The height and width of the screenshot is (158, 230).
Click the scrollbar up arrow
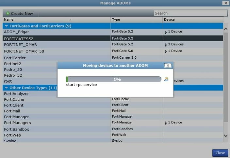(226, 29)
